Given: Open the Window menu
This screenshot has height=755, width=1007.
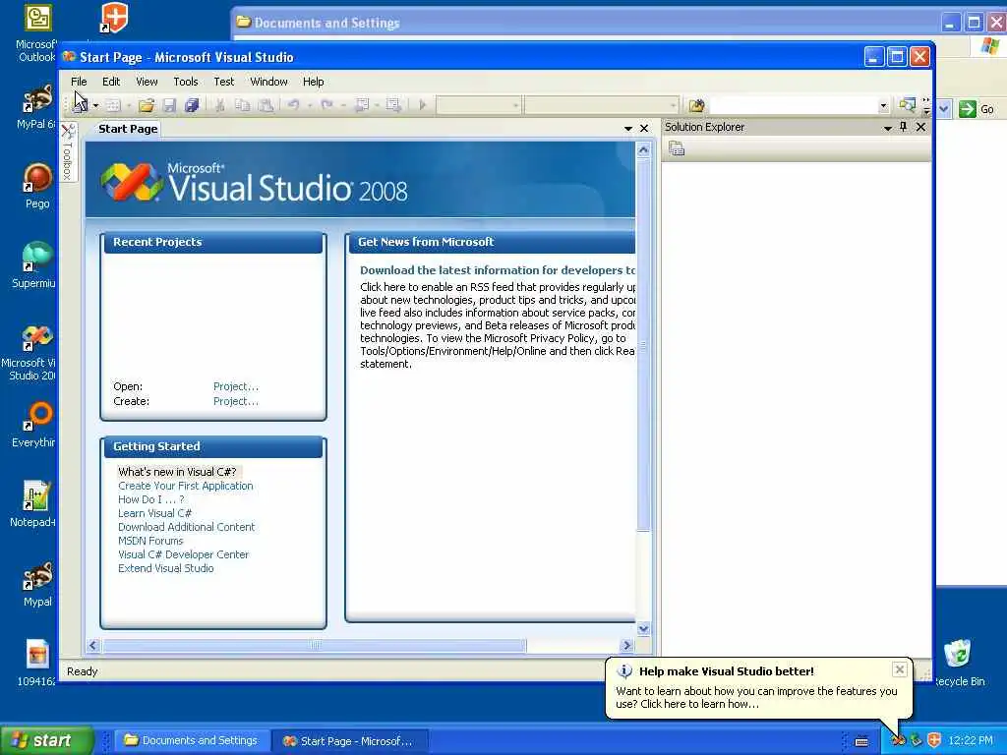Looking at the screenshot, I should click(x=268, y=82).
